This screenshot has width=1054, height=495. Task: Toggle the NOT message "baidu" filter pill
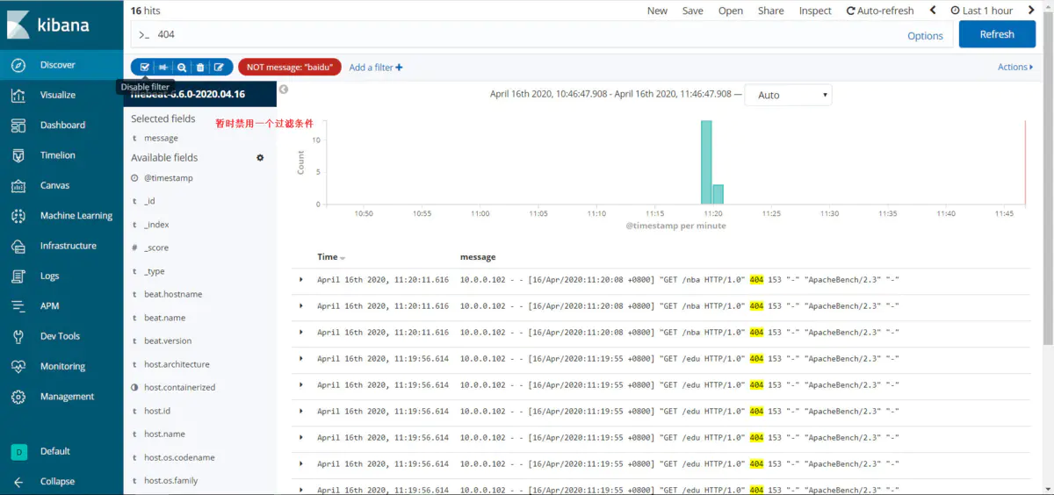[290, 67]
